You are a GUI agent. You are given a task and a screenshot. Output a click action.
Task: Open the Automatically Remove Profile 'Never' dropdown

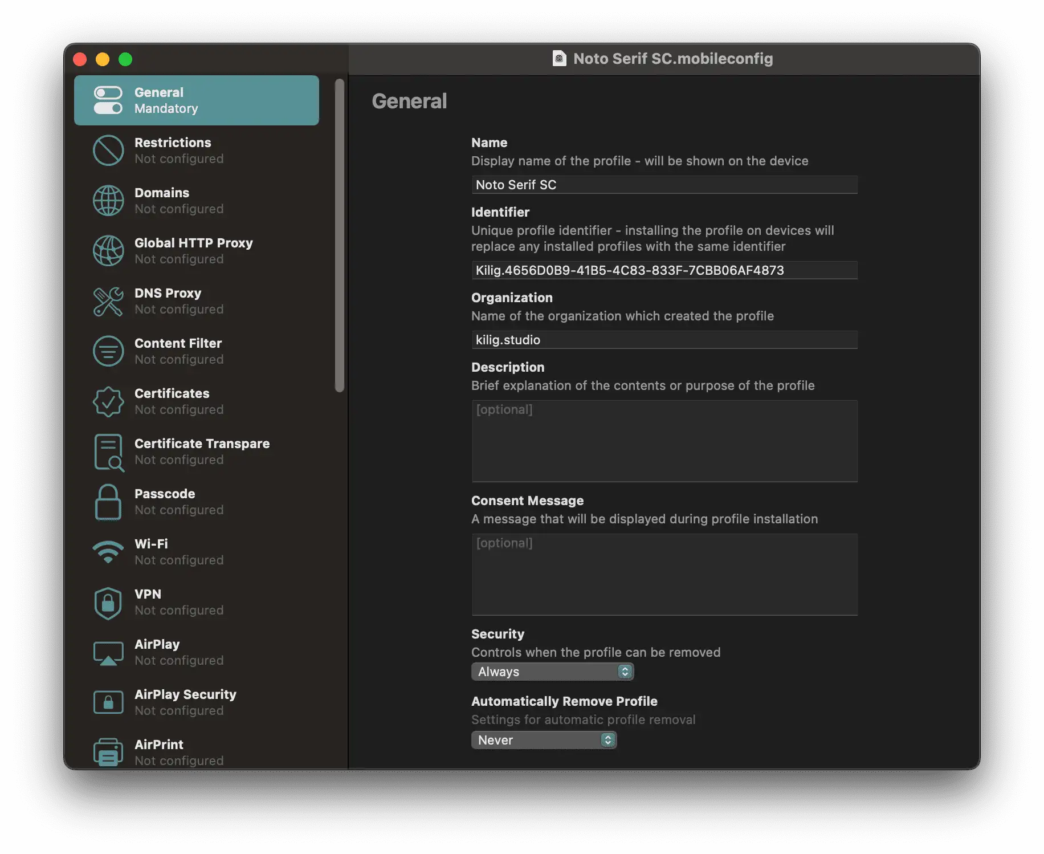(x=544, y=740)
